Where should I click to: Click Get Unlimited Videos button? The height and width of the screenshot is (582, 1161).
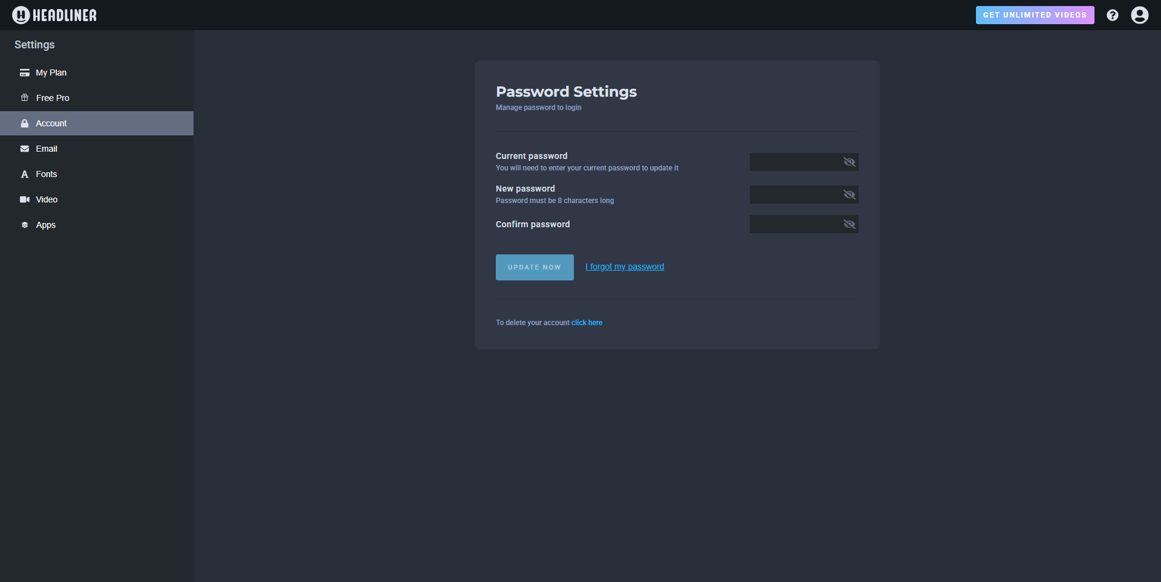(1034, 15)
